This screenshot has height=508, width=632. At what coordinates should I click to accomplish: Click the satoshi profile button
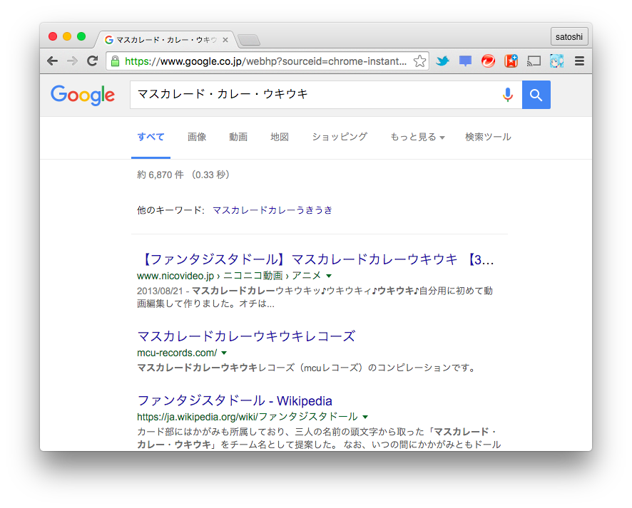point(569,36)
